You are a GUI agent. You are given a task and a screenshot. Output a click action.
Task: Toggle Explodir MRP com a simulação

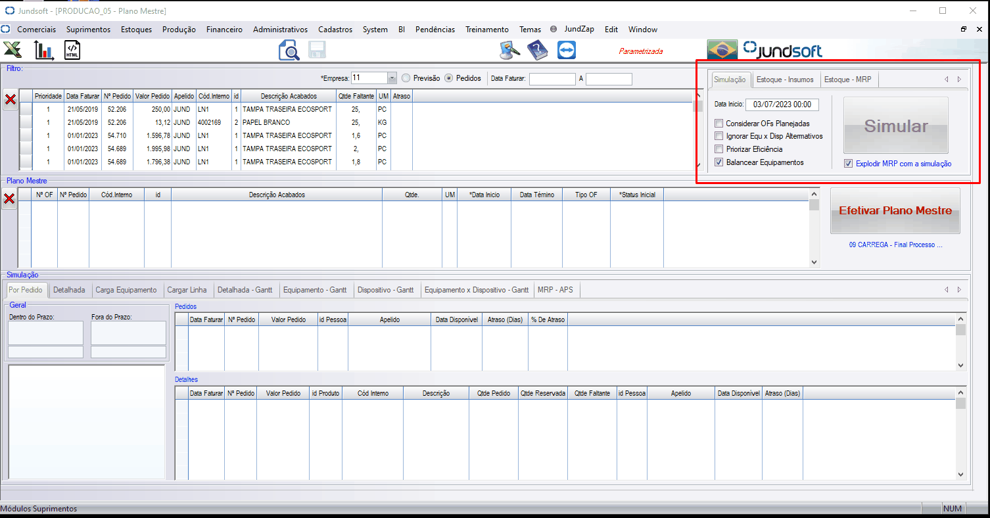point(849,164)
